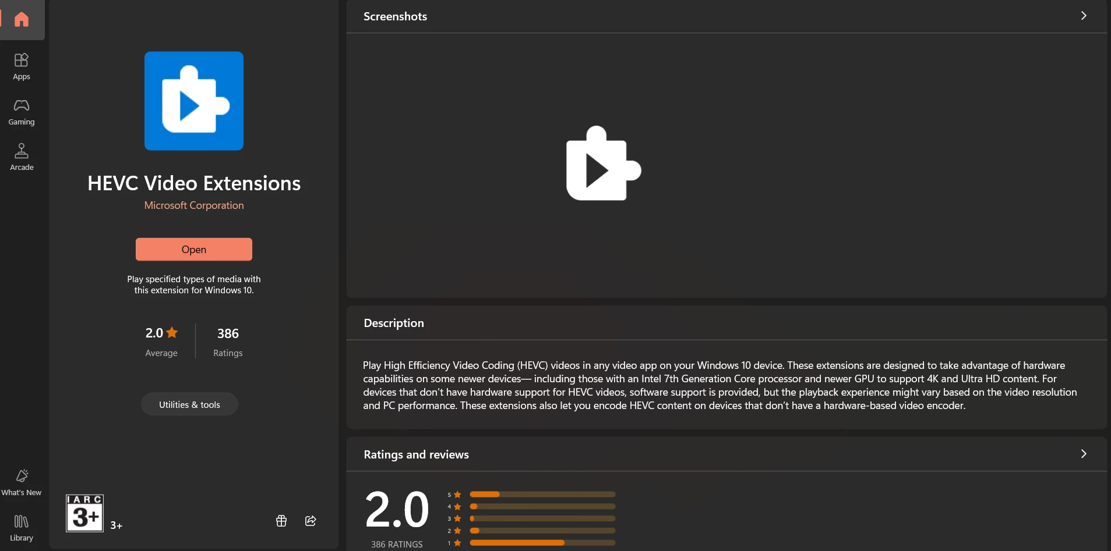Click the 3+ age label text
Screen dimensions: 1111x551
(x=117, y=525)
